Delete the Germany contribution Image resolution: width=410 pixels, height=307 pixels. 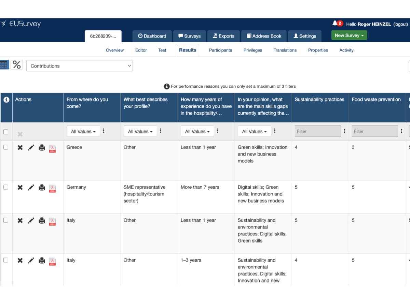20,188
